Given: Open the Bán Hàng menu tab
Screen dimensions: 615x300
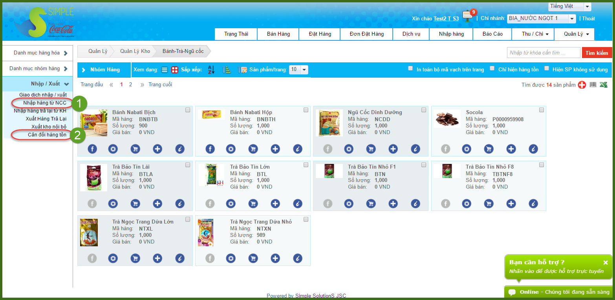Looking at the screenshot, I should tap(278, 34).
